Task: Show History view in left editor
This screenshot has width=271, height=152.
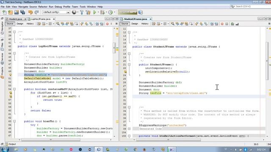Action: point(30,24)
